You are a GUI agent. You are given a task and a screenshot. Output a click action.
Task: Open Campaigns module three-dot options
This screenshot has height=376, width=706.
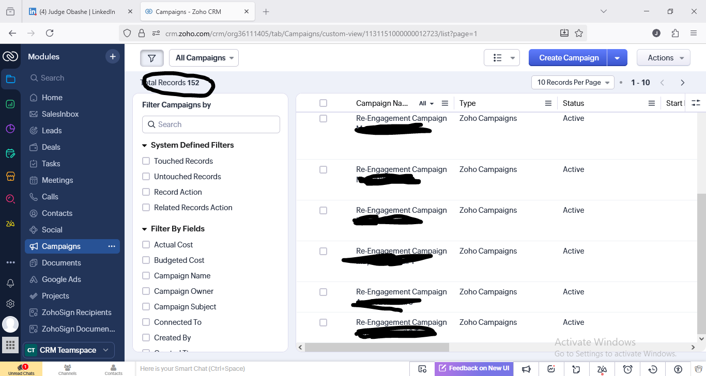coord(112,246)
